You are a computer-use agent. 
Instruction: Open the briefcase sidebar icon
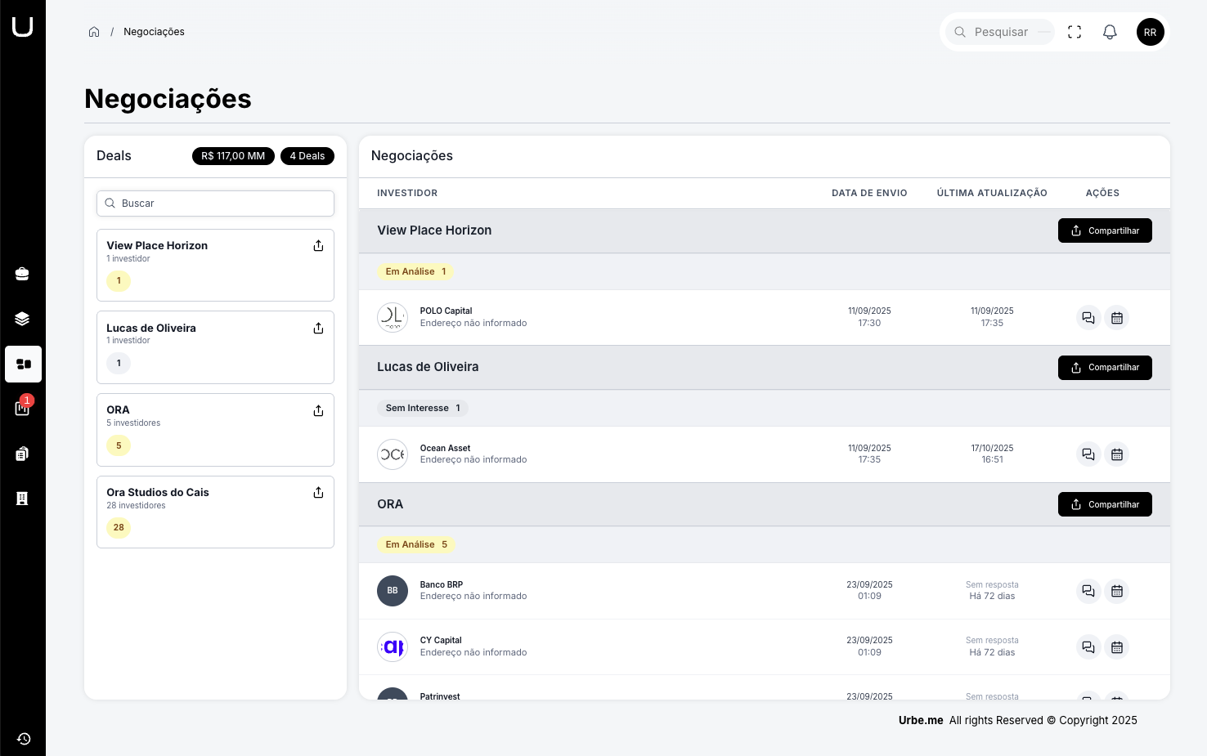point(23,274)
